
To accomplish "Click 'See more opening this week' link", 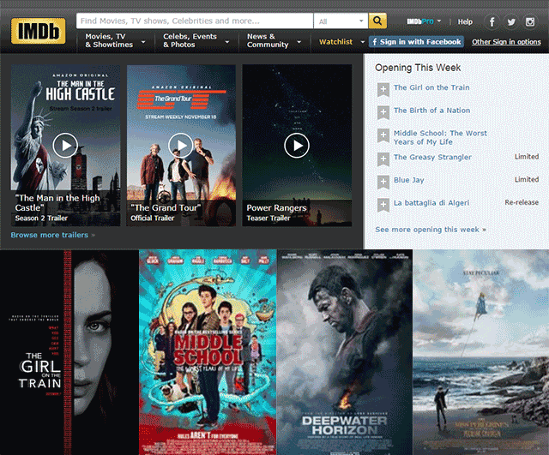I will 430,230.
